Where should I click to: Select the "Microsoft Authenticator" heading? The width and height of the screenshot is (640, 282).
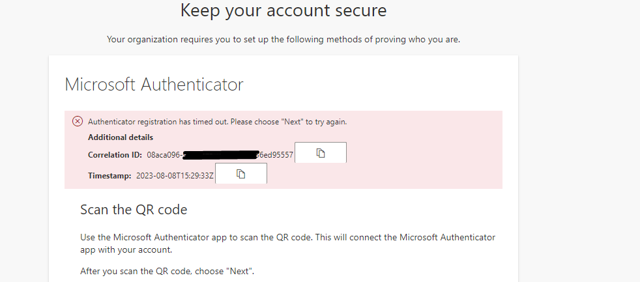[x=154, y=85]
